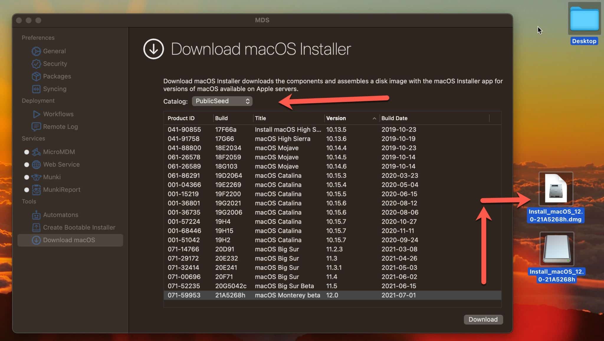The image size is (604, 341).
Task: Click the Munki service icon
Action: coord(36,177)
